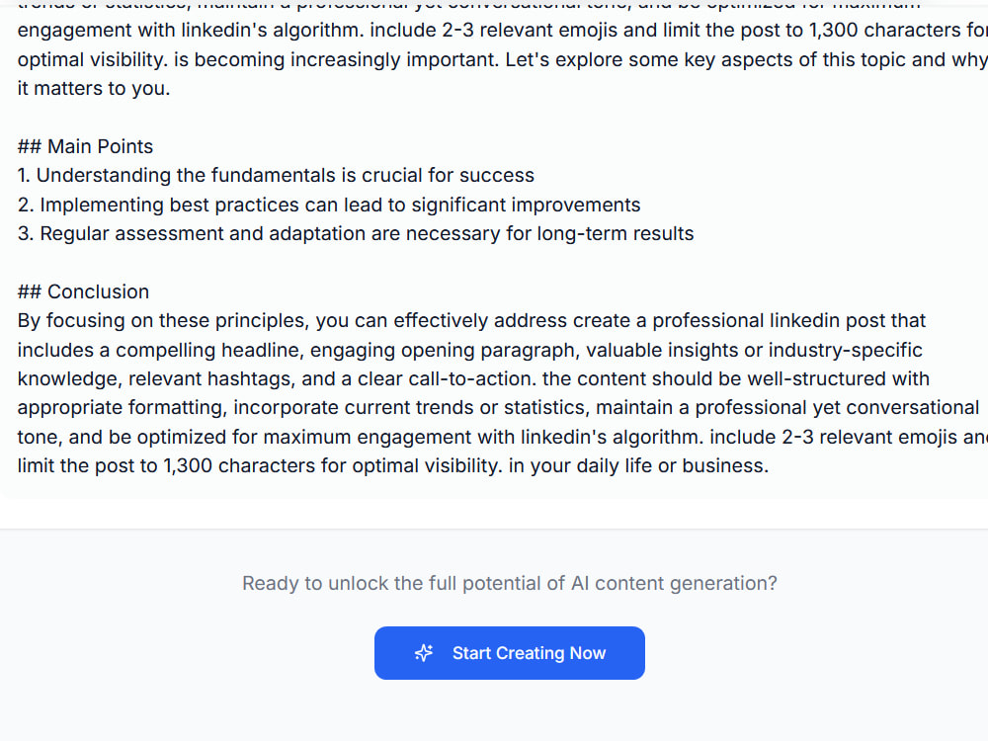Screen dimensions: 988x741
Task: Click the line starting 'By focusing on these principles'
Action: coord(471,321)
